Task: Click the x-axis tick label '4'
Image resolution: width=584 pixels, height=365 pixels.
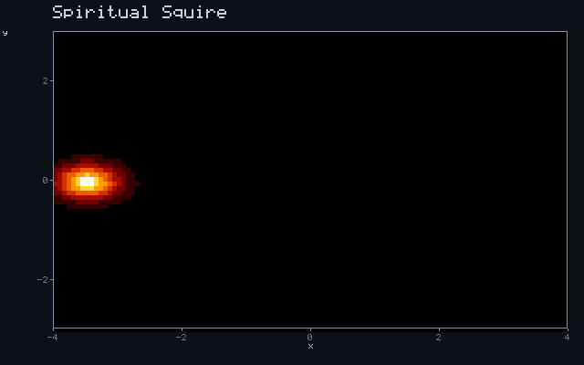Action: (568, 338)
